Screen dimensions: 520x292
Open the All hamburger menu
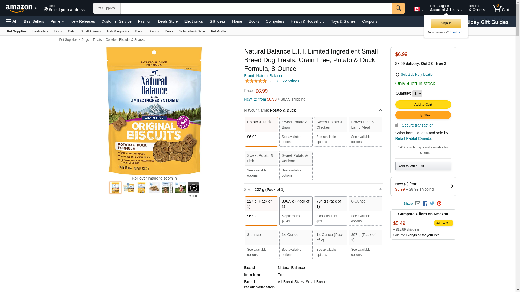click(x=12, y=21)
